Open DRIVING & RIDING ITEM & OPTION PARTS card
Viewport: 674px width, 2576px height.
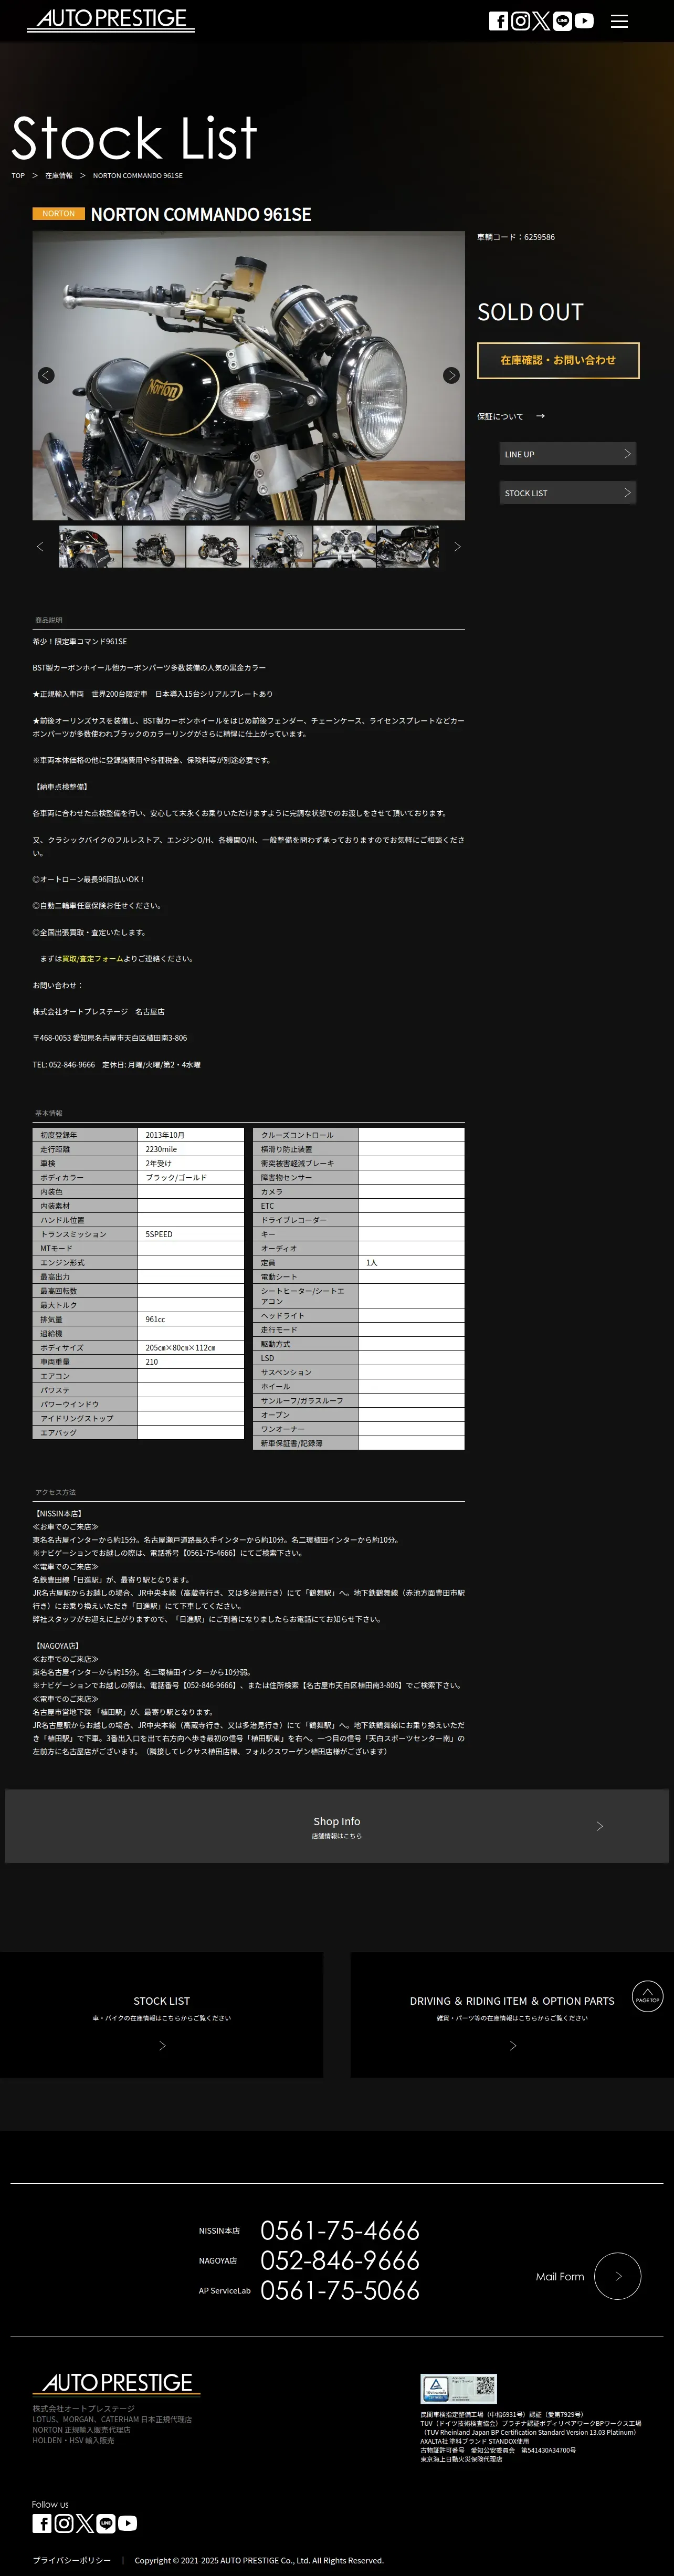coord(512,2015)
